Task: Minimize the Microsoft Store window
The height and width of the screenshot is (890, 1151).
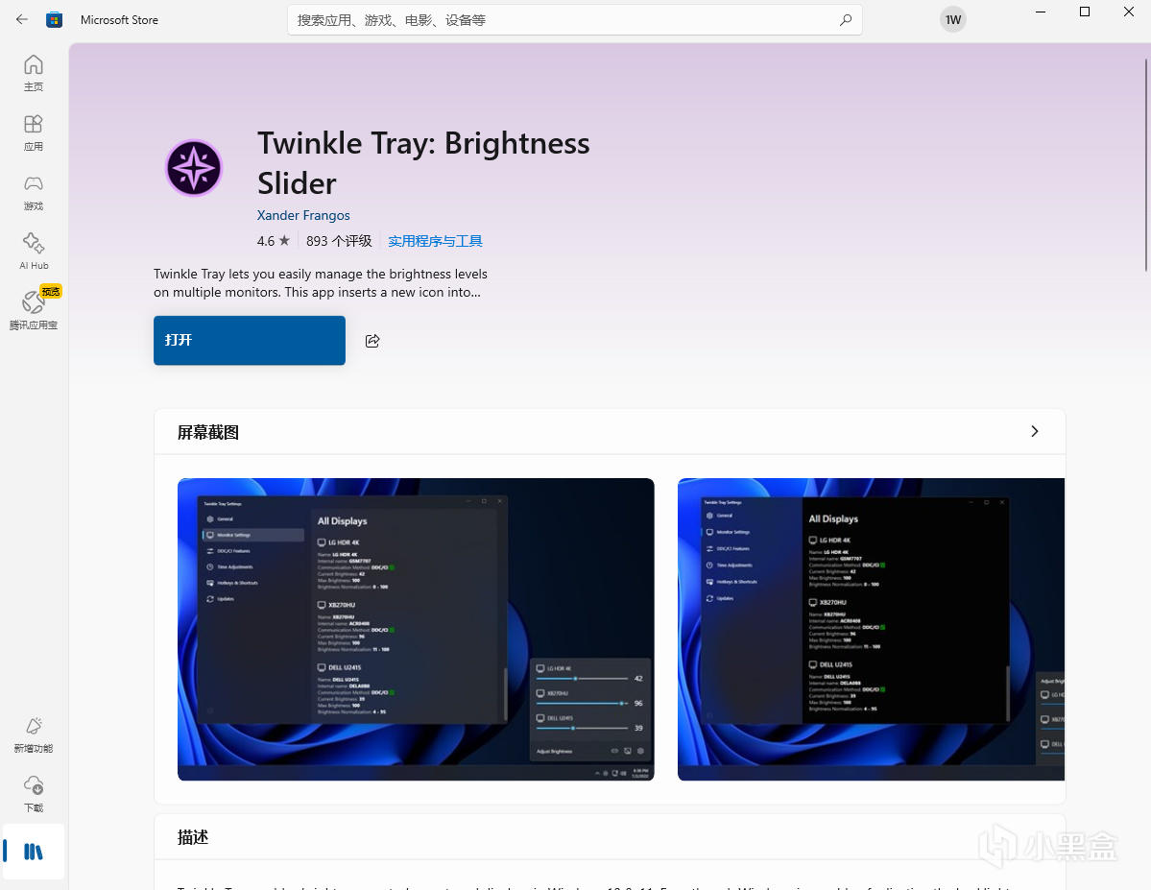Action: tap(1041, 12)
